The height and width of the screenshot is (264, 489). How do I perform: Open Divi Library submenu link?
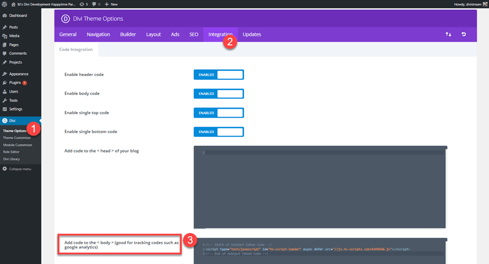[12, 159]
